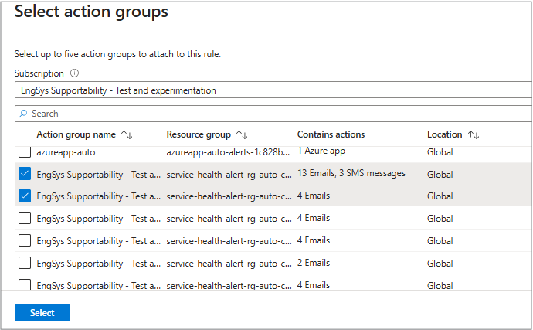Click the azureapp-auto action group name
Viewport: 533px width, 330px height.
(66, 151)
